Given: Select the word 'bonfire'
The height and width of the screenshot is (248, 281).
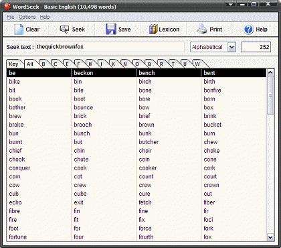Looking at the screenshot, I should coord(212,90).
